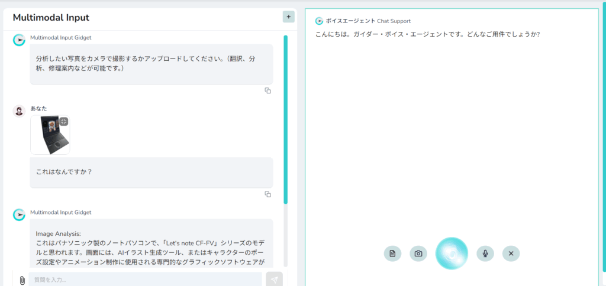The image size is (606, 286).
Task: Click the 'これはなんですか？' message text
Action: click(x=64, y=172)
